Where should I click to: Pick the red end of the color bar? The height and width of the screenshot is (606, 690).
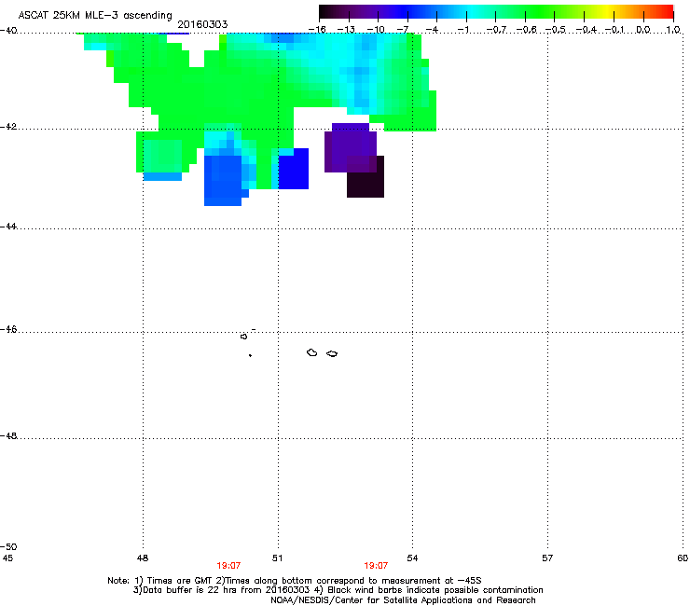click(665, 12)
